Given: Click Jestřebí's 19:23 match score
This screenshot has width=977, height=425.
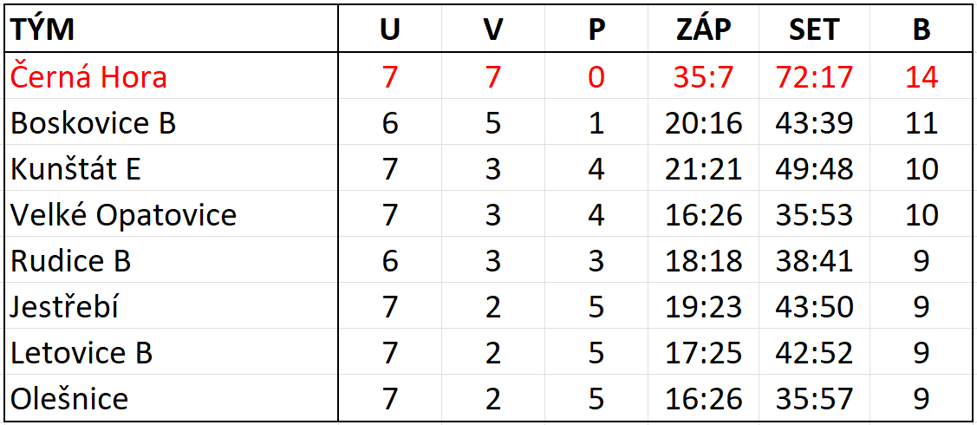Looking at the screenshot, I should (704, 307).
